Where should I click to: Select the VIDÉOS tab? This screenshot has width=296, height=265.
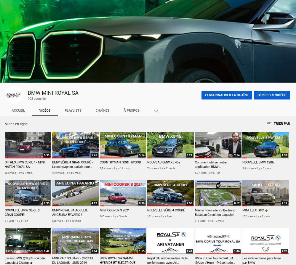pos(45,110)
